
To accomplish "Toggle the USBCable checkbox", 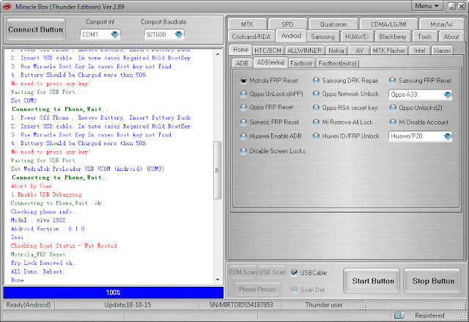I will (295, 273).
